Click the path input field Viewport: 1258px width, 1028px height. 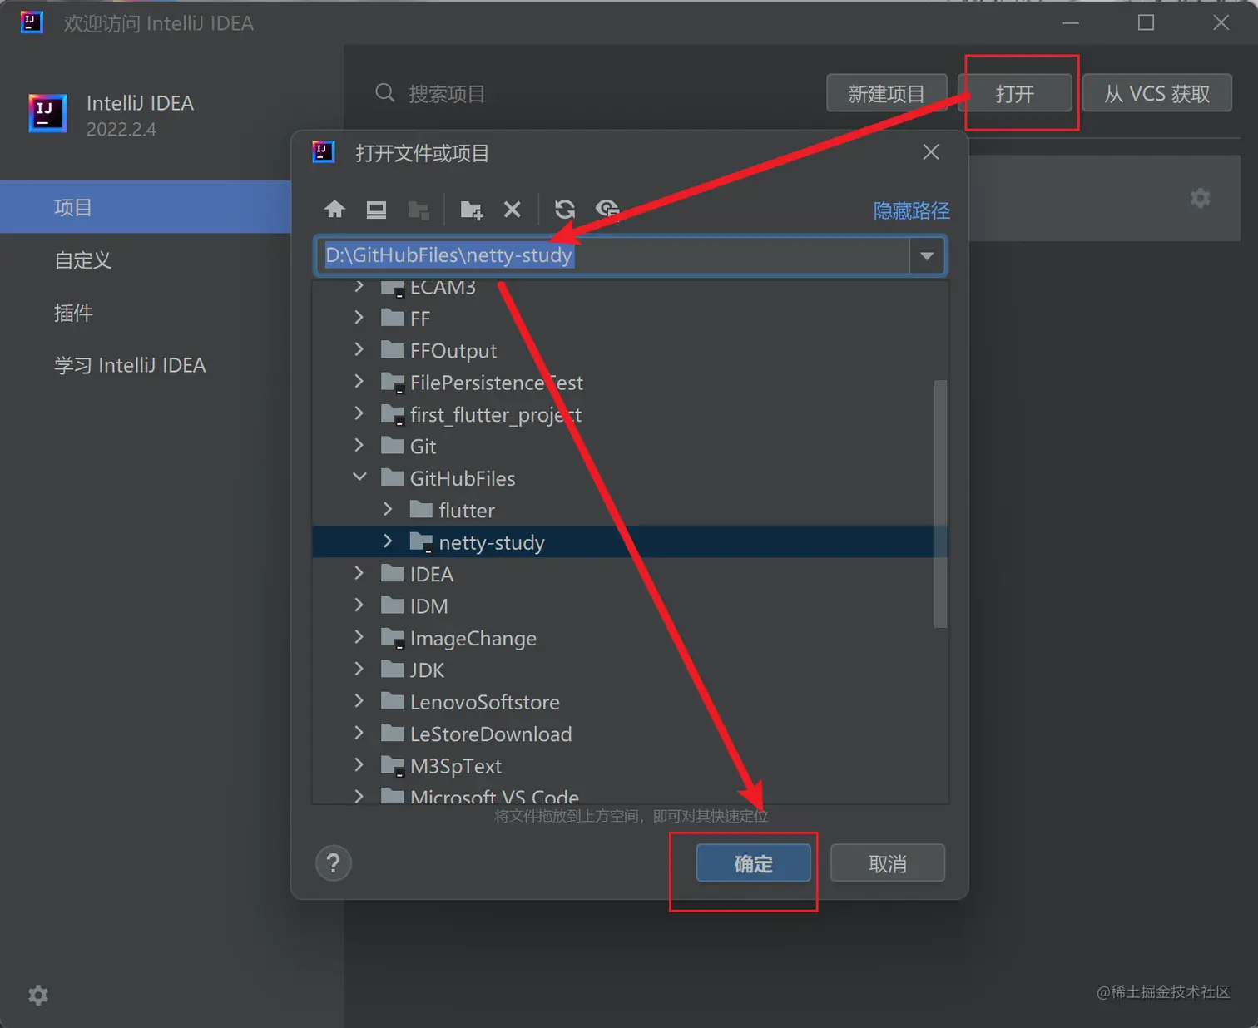(612, 256)
